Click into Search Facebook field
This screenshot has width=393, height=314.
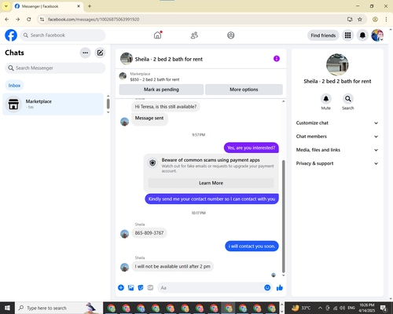click(63, 35)
